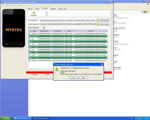This screenshot has height=120, width=150.
Task: Expand the Scatter-loading File path dropdown
Action: (x=95, y=24)
